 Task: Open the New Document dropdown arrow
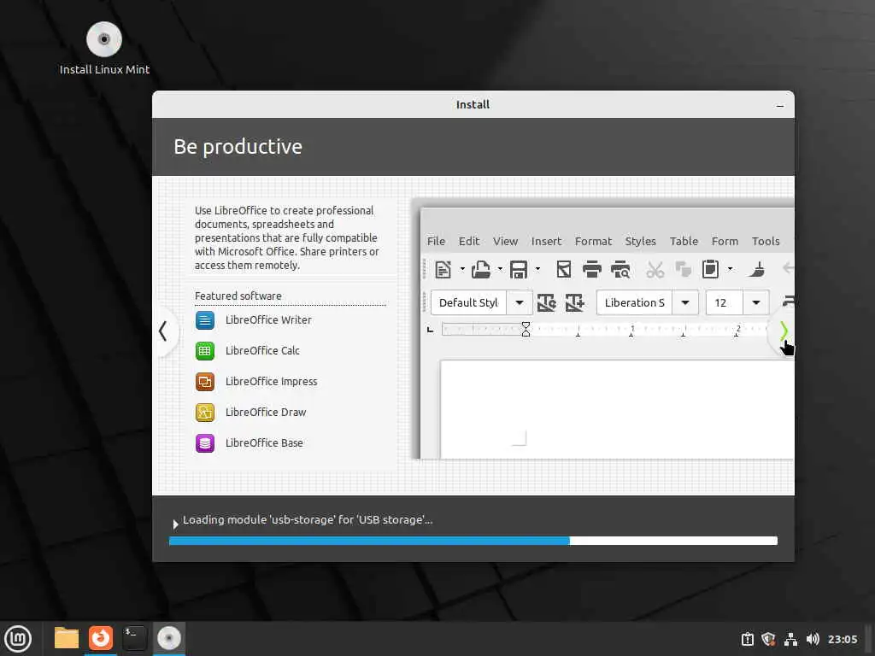pos(462,269)
